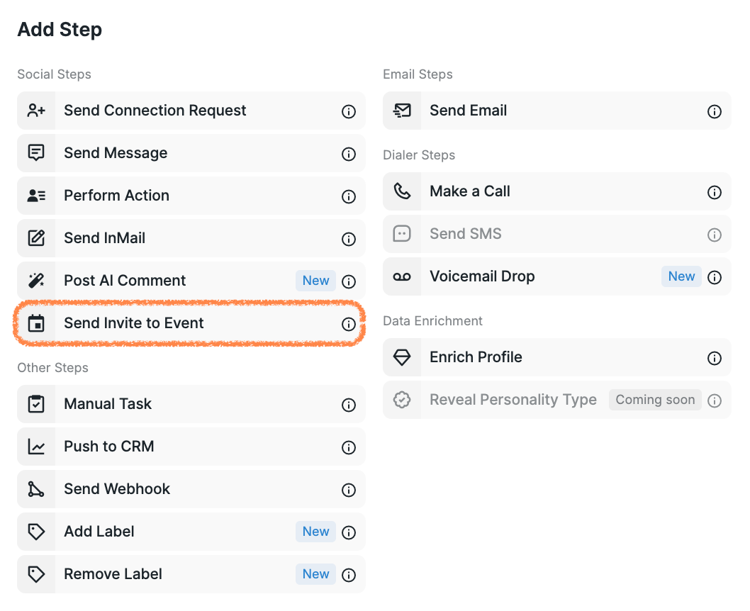Select the Add Label step
This screenshot has width=750, height=611.
tap(99, 532)
